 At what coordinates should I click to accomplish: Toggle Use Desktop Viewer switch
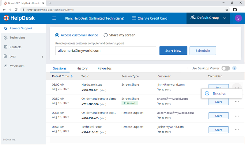(x=226, y=68)
